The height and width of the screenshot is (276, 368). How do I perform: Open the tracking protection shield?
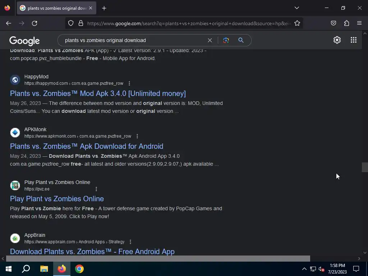(71, 23)
